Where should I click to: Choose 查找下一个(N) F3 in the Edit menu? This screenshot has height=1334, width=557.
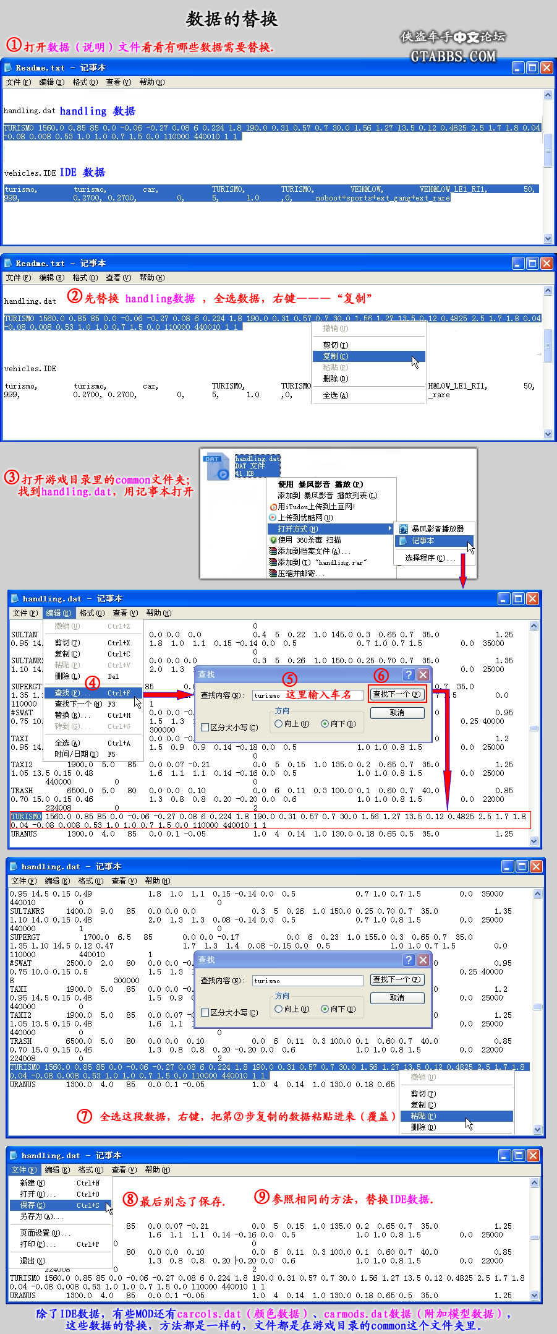(x=93, y=704)
